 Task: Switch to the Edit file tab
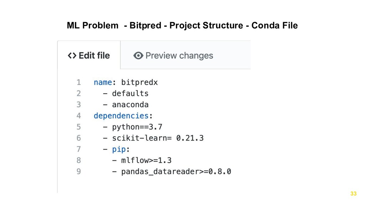[89, 55]
